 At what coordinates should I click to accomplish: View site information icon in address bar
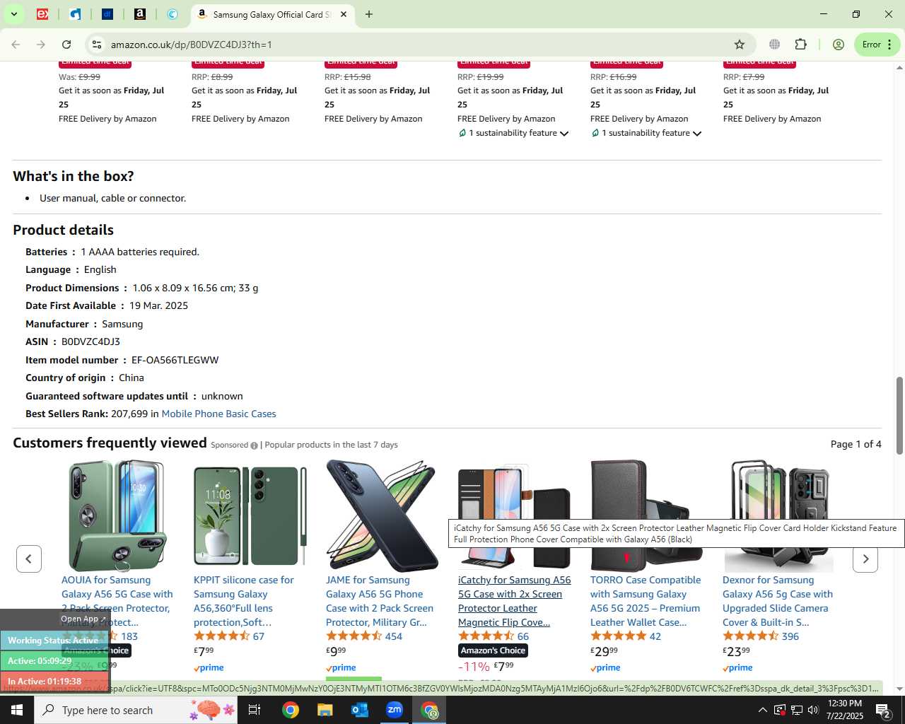[97, 45]
